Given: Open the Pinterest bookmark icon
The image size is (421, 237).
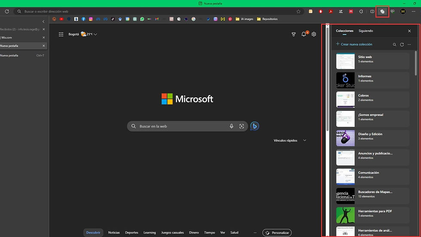Looking at the screenshot, I should (x=230, y=19).
